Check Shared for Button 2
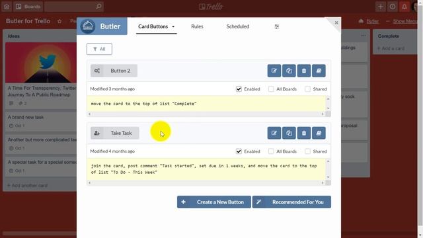 tap(307, 89)
